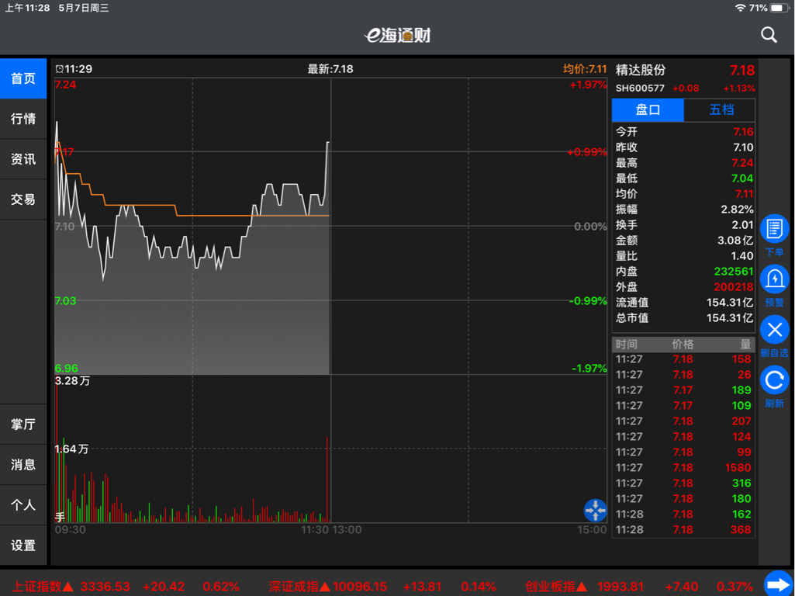795x596 pixels.
Task: Tap the 量比 1.40 row
Action: click(x=684, y=256)
